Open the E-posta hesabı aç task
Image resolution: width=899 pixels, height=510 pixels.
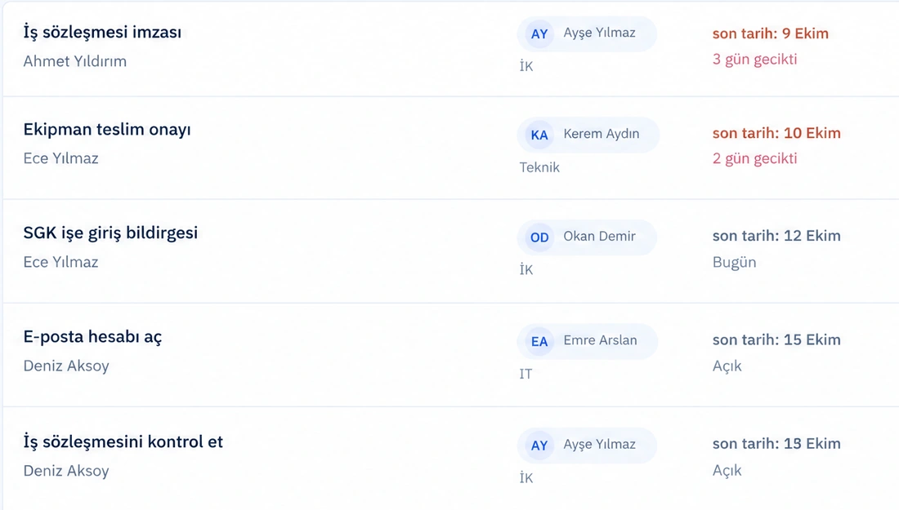pyautogui.click(x=92, y=336)
